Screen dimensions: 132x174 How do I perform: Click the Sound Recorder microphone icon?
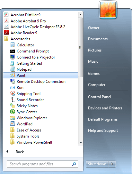click(13, 99)
